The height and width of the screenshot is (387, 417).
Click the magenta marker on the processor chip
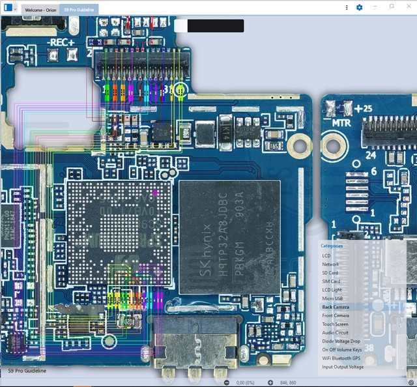point(155,193)
